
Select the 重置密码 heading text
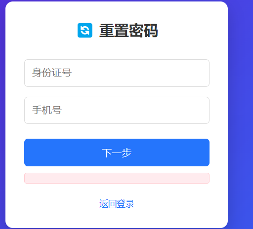128,31
